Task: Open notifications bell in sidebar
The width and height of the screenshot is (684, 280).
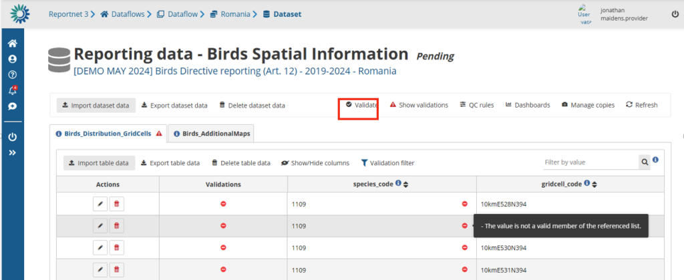Action: point(12,91)
